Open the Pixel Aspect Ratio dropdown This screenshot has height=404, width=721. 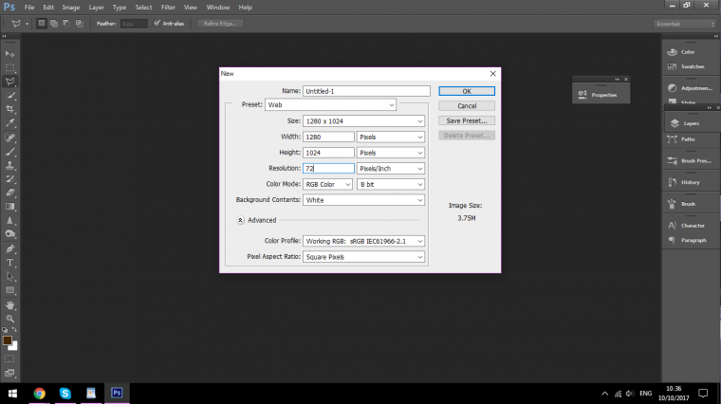click(x=363, y=257)
